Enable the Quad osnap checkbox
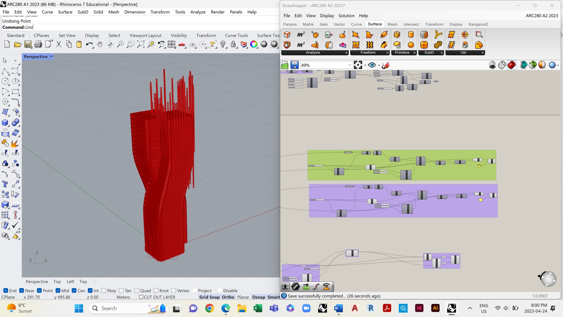This screenshot has height=317, width=563. pos(137,290)
